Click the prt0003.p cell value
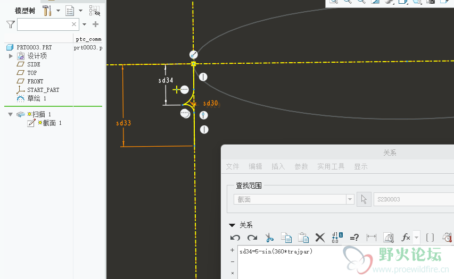454x279 pixels. coord(88,47)
